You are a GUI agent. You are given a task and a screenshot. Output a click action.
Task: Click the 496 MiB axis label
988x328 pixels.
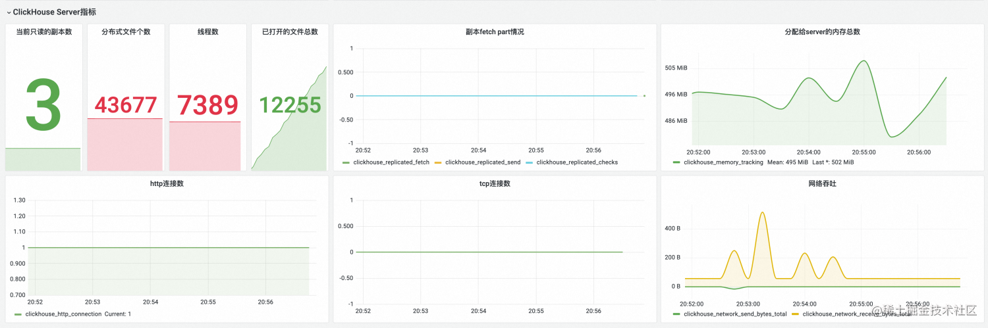[676, 95]
